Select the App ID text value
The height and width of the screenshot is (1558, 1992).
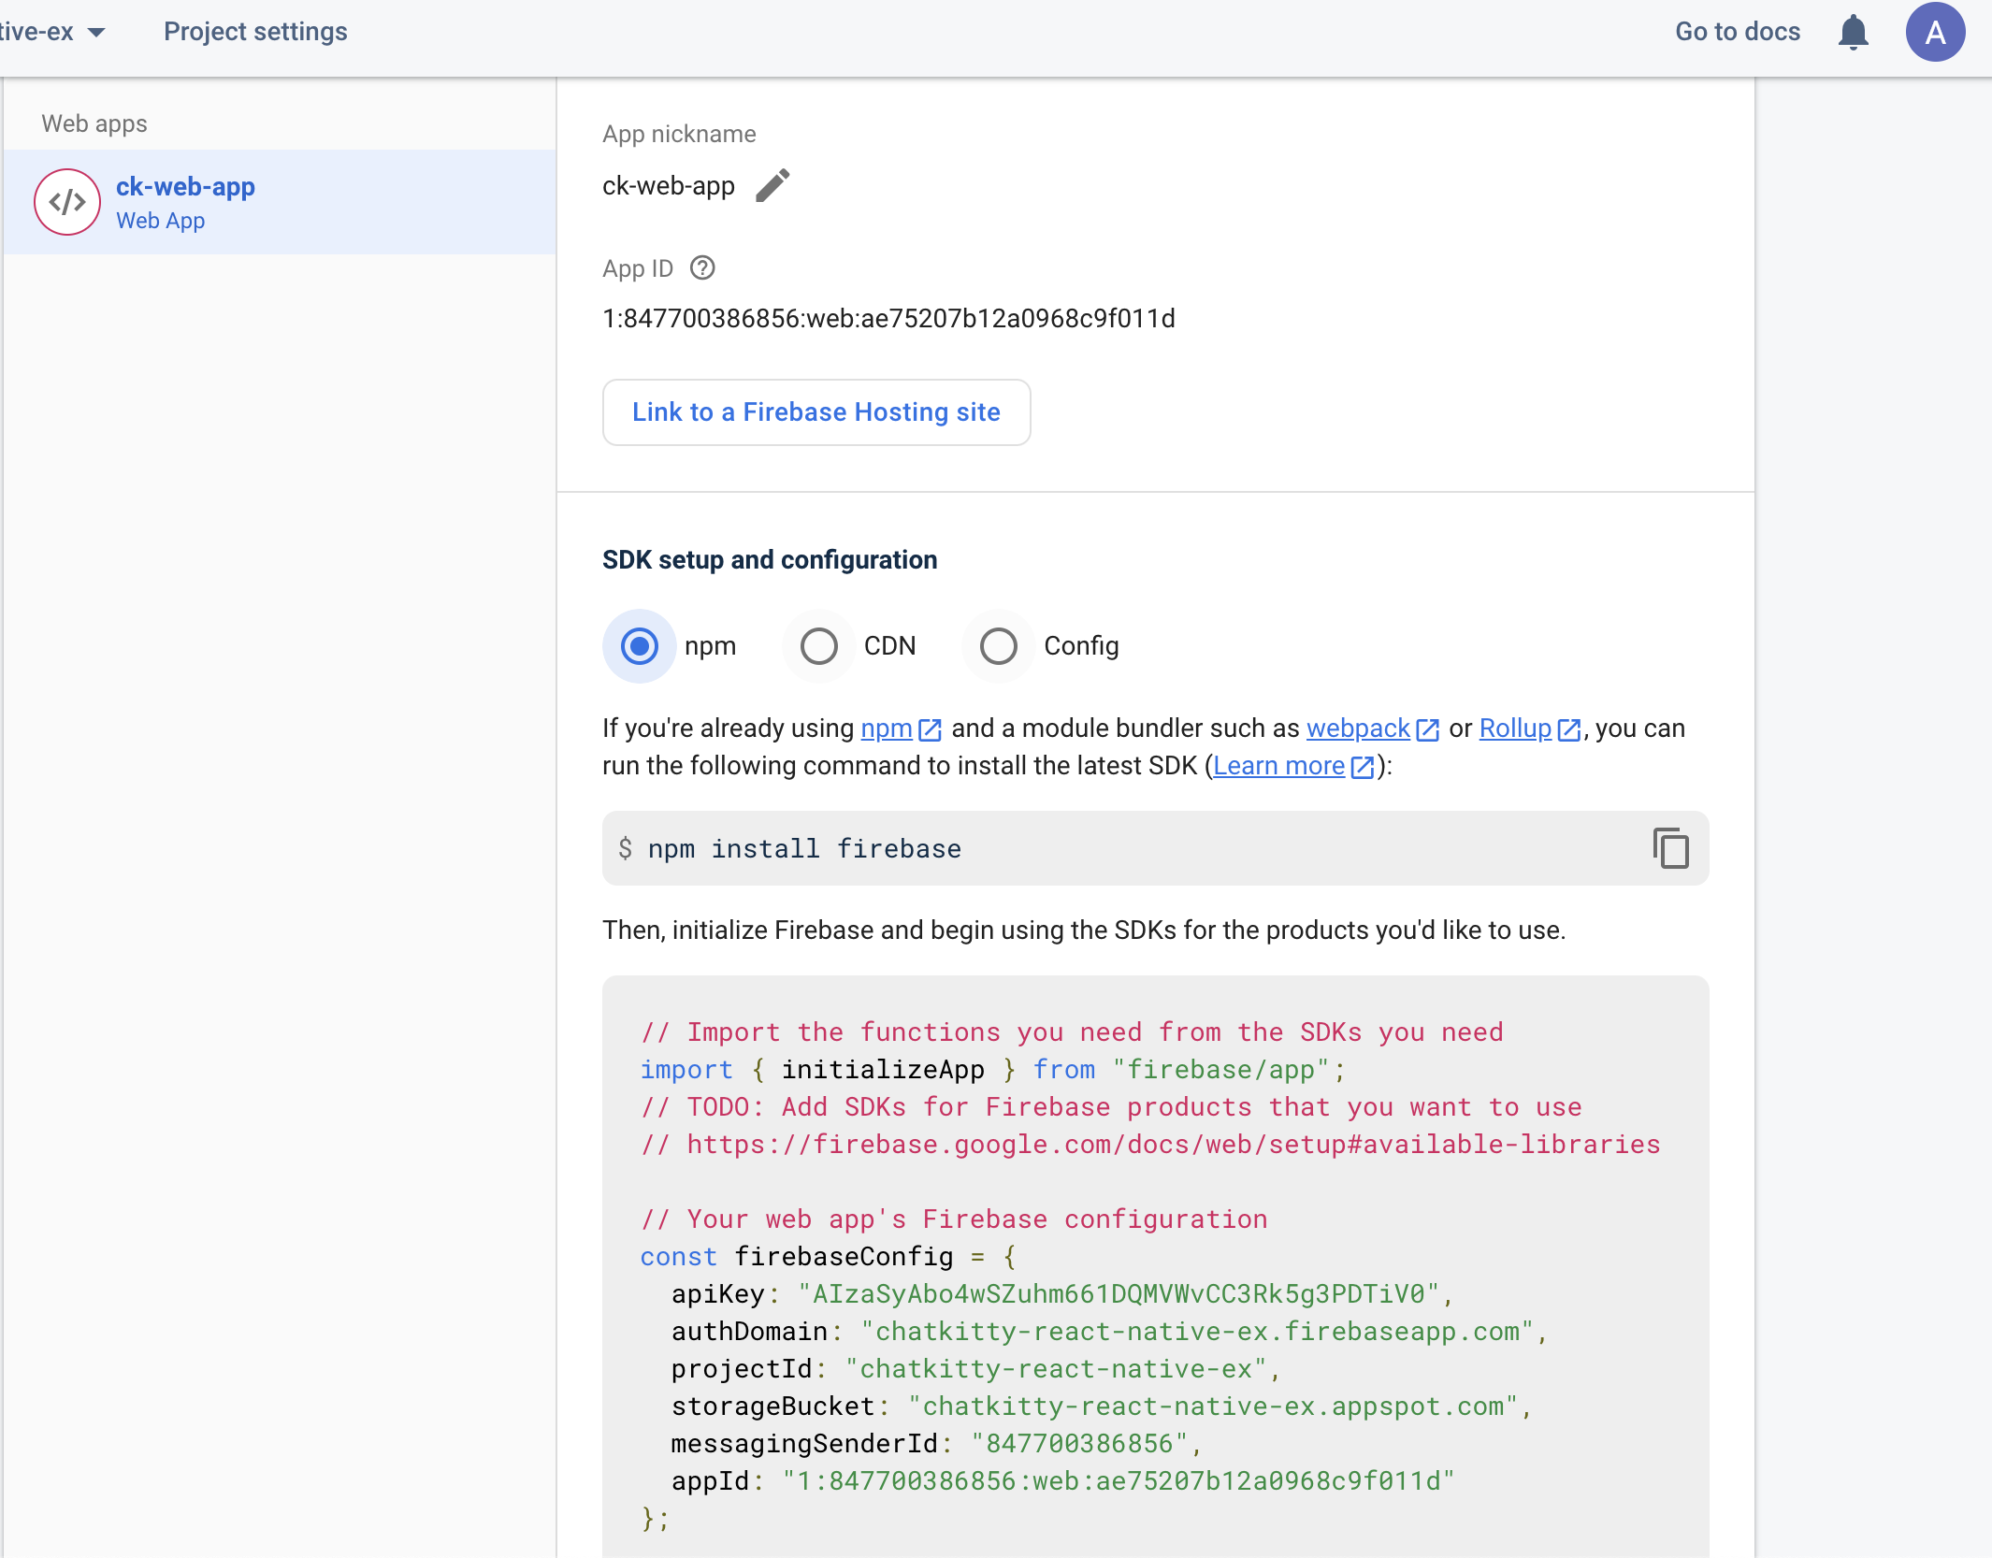click(x=888, y=318)
